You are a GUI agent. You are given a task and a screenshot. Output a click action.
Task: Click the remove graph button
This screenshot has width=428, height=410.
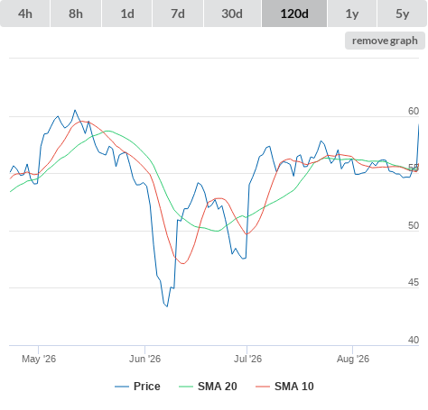(385, 41)
